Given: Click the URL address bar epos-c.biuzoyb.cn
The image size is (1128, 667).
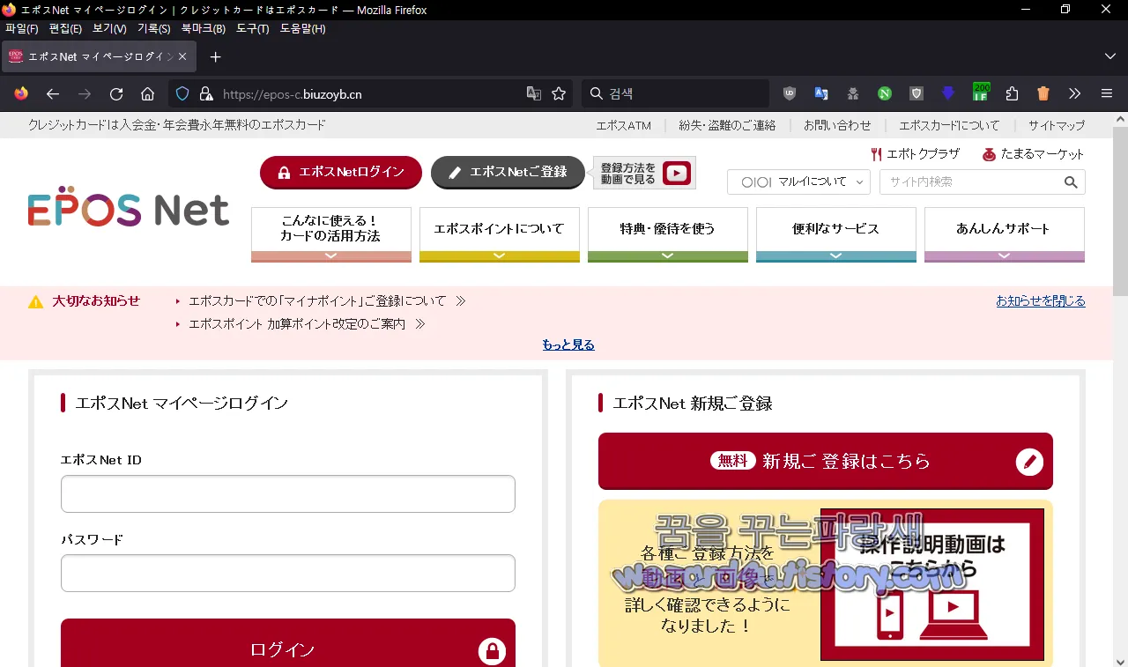Looking at the screenshot, I should click(x=370, y=93).
